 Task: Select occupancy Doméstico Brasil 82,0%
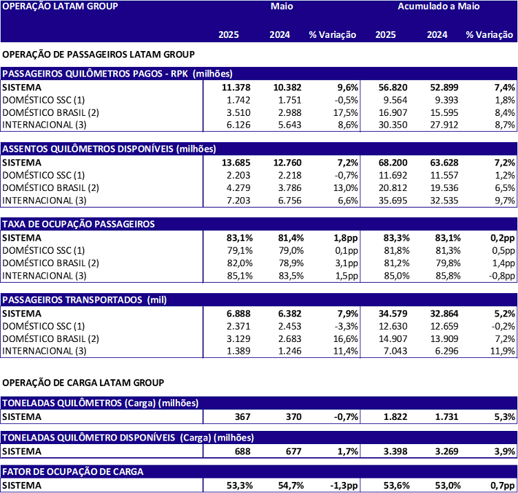coord(240,263)
